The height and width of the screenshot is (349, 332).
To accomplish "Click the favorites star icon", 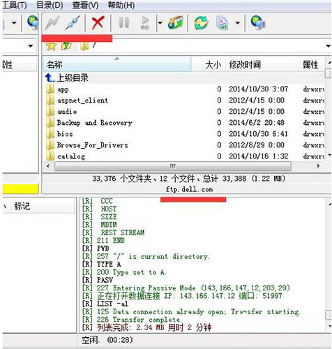I will (51, 46).
